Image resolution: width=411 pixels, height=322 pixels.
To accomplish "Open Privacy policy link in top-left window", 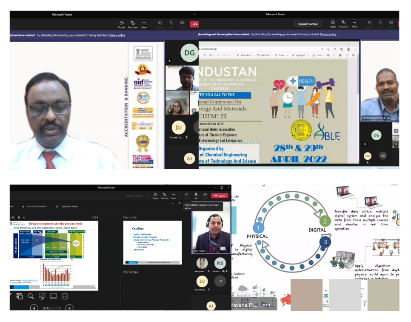I will point(117,35).
